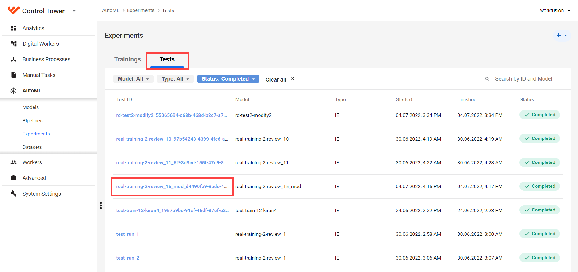The height and width of the screenshot is (272, 578).
Task: Click the Digital Workers icon
Action: click(14, 44)
